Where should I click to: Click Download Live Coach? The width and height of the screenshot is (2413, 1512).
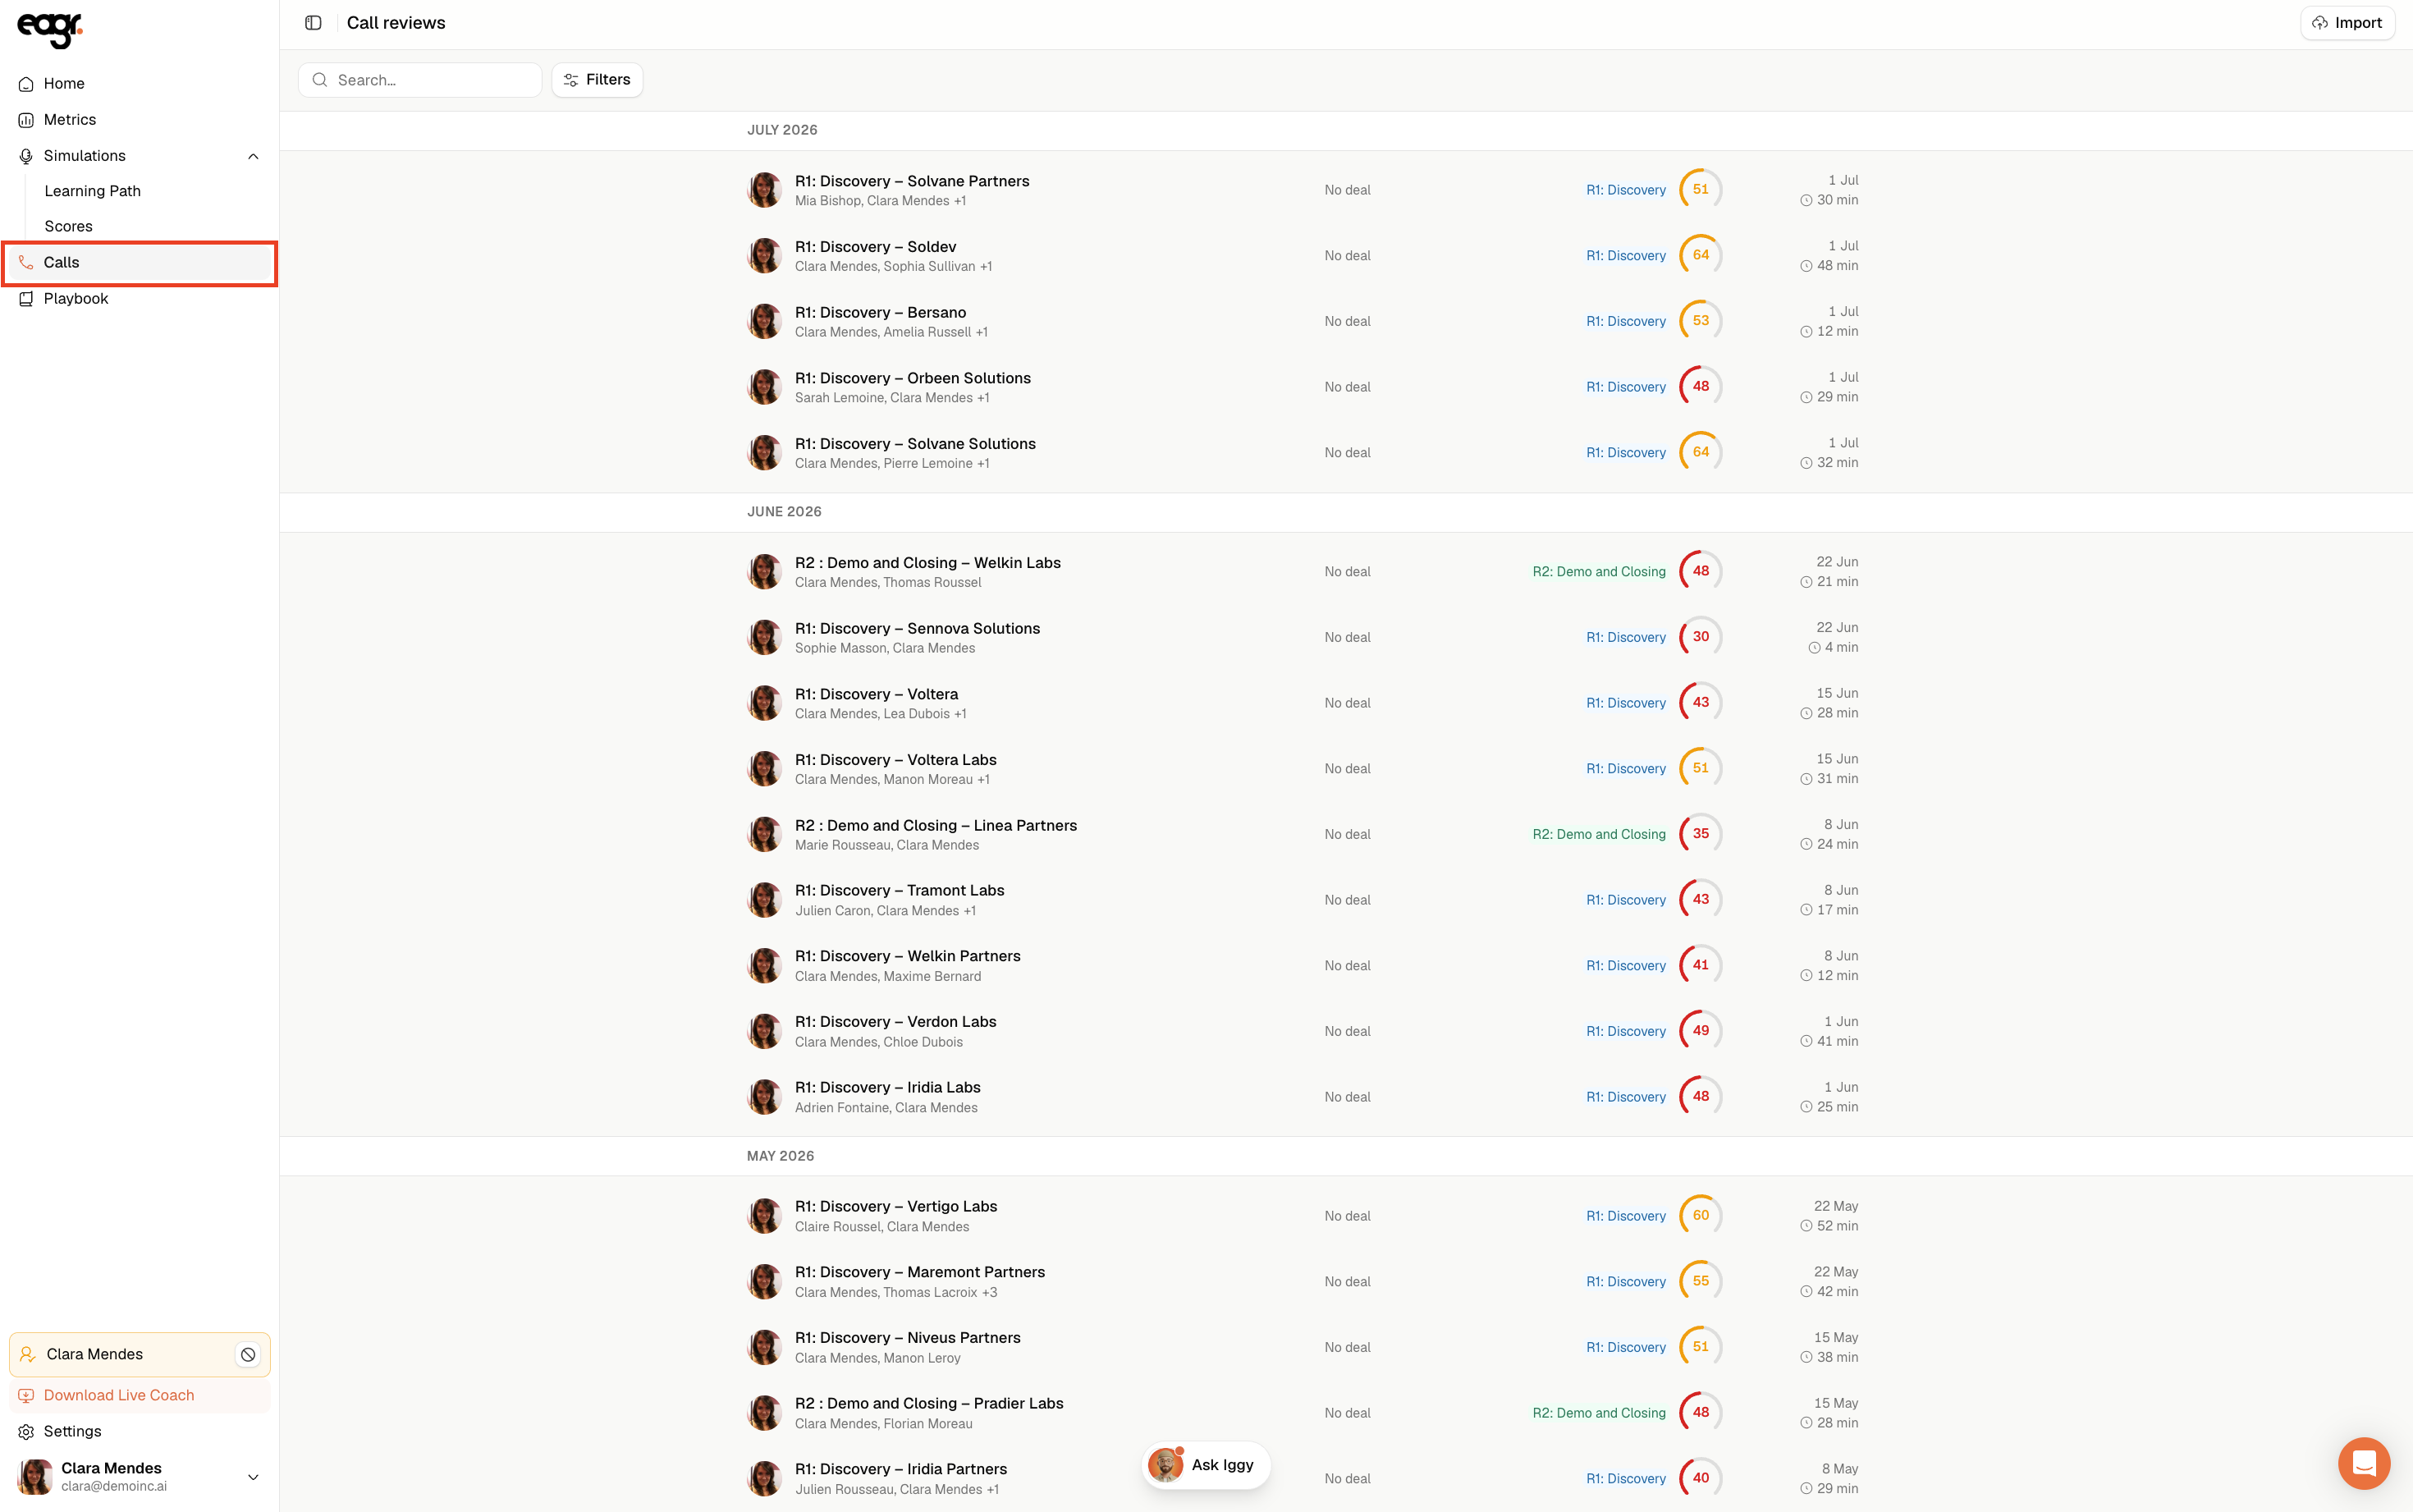point(139,1395)
